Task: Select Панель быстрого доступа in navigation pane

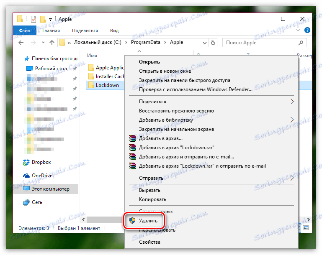Action: pyautogui.click(x=52, y=59)
